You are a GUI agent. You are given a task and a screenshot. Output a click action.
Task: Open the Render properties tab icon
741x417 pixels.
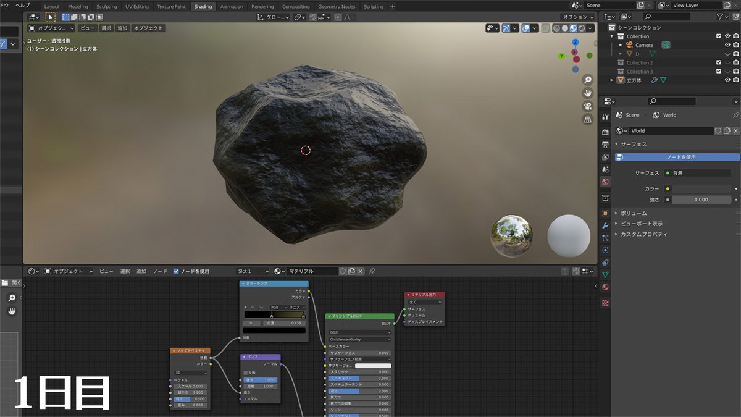[x=605, y=131]
